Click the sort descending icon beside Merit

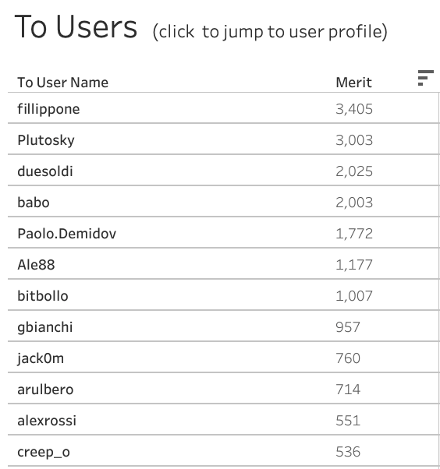425,78
